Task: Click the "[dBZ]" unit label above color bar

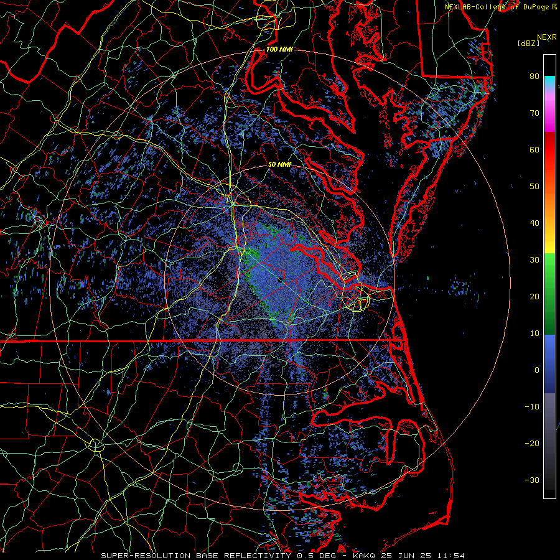Action: [x=528, y=44]
